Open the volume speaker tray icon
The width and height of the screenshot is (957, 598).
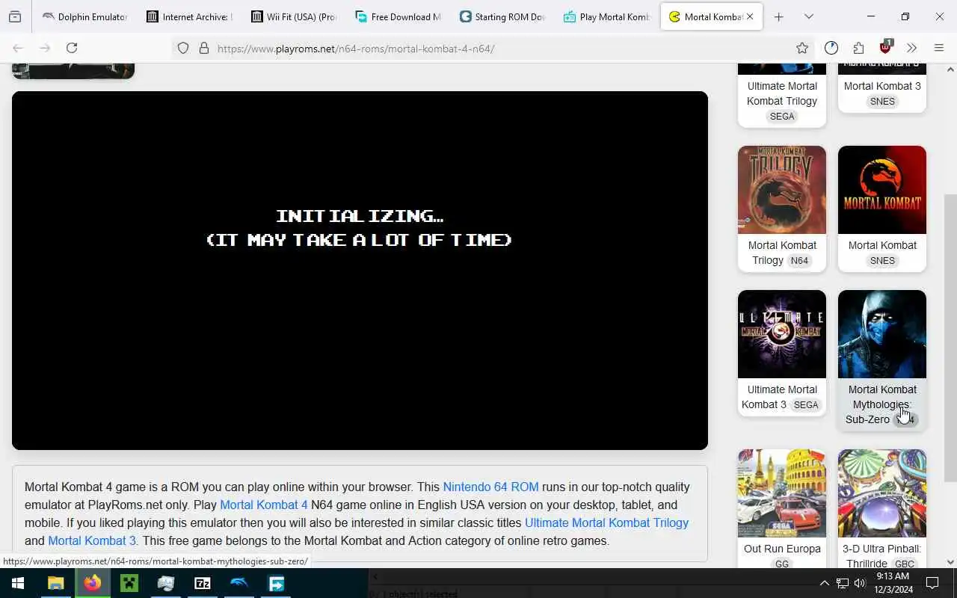tap(860, 583)
